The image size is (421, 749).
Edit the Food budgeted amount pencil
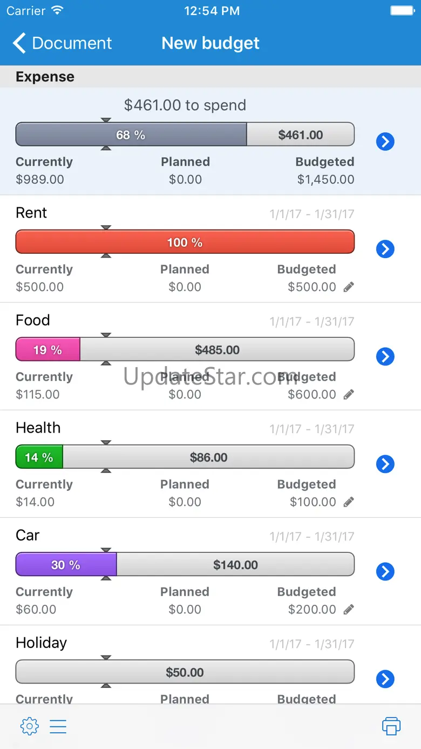tap(349, 395)
